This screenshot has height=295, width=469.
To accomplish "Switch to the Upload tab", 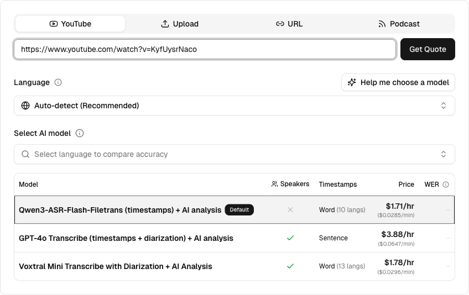I will [180, 24].
